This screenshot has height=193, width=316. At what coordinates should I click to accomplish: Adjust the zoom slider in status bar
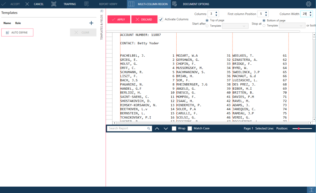pos(299,129)
